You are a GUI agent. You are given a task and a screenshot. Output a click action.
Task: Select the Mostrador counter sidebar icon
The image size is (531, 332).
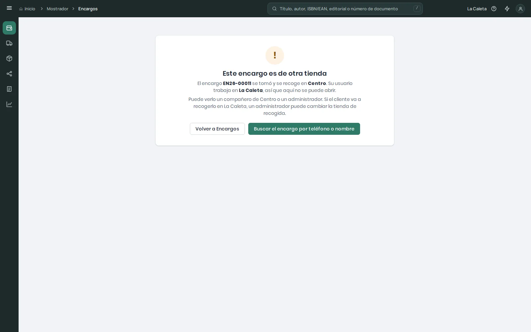click(x=9, y=28)
